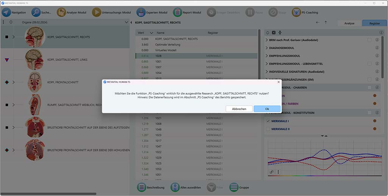Click Abbrechen to cancel the dialog
This screenshot has width=388, height=196.
[239, 109]
